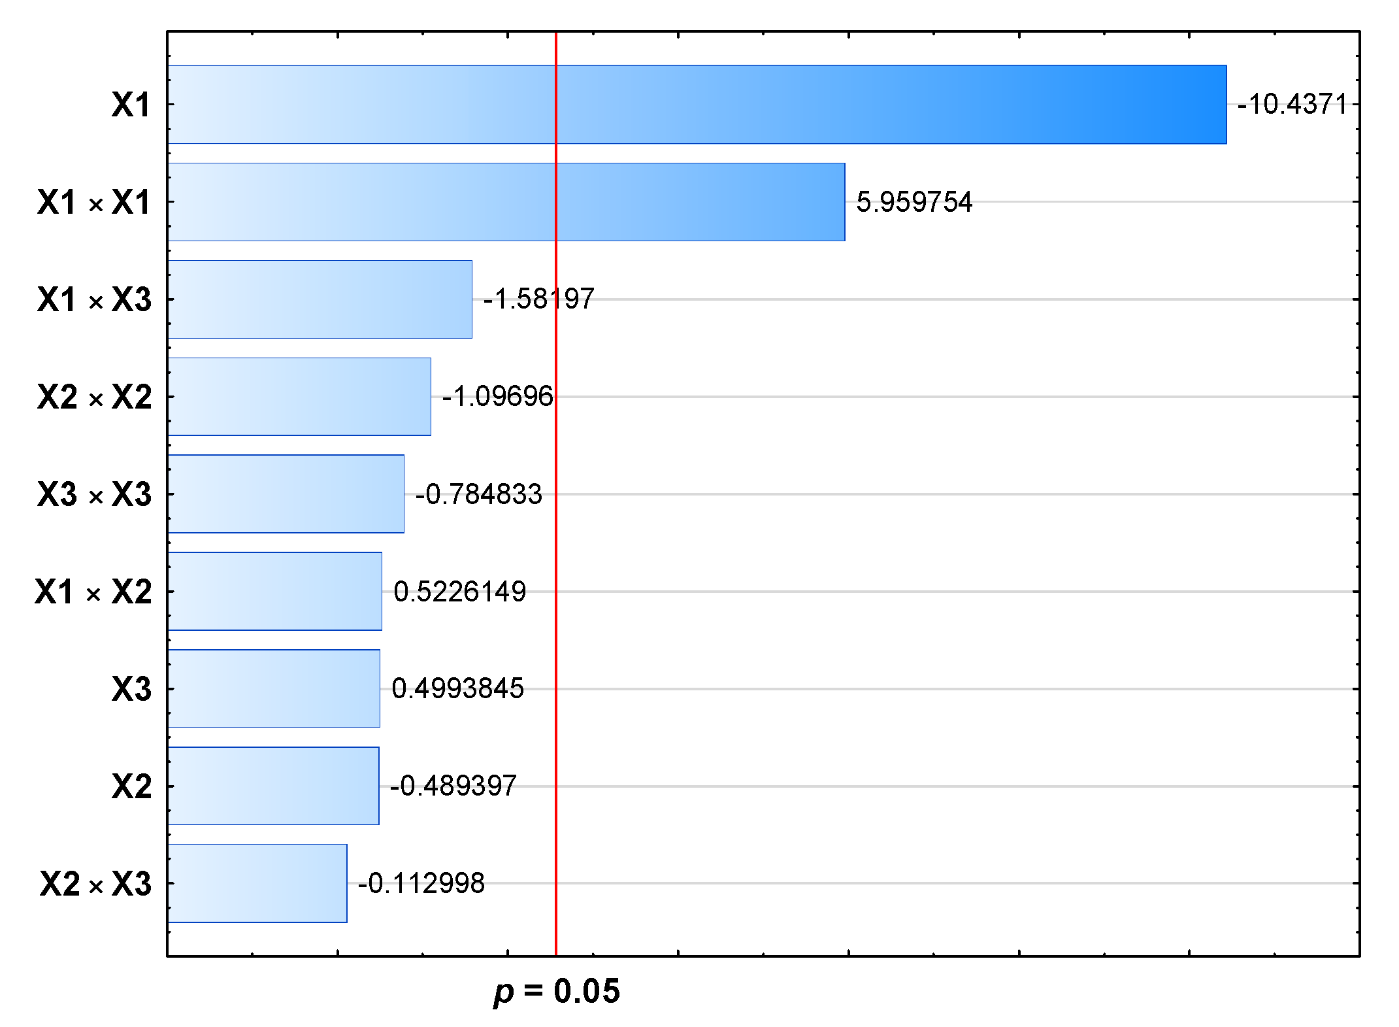This screenshot has height=1027, width=1399.
Task: Click the p = 0.05 axis label
Action: (x=556, y=992)
